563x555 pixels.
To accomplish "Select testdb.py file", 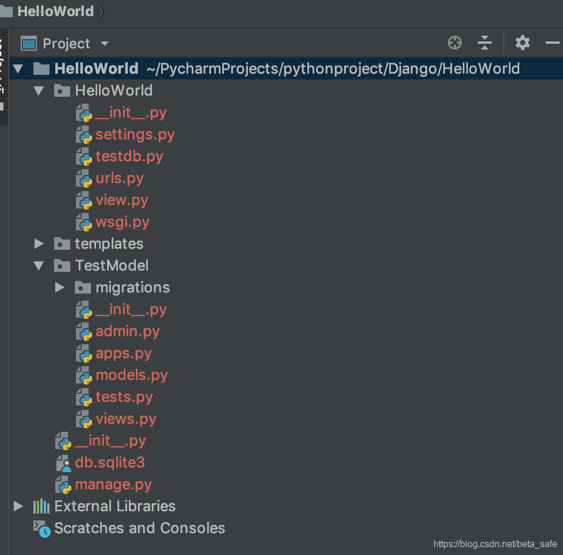I will [x=130, y=157].
